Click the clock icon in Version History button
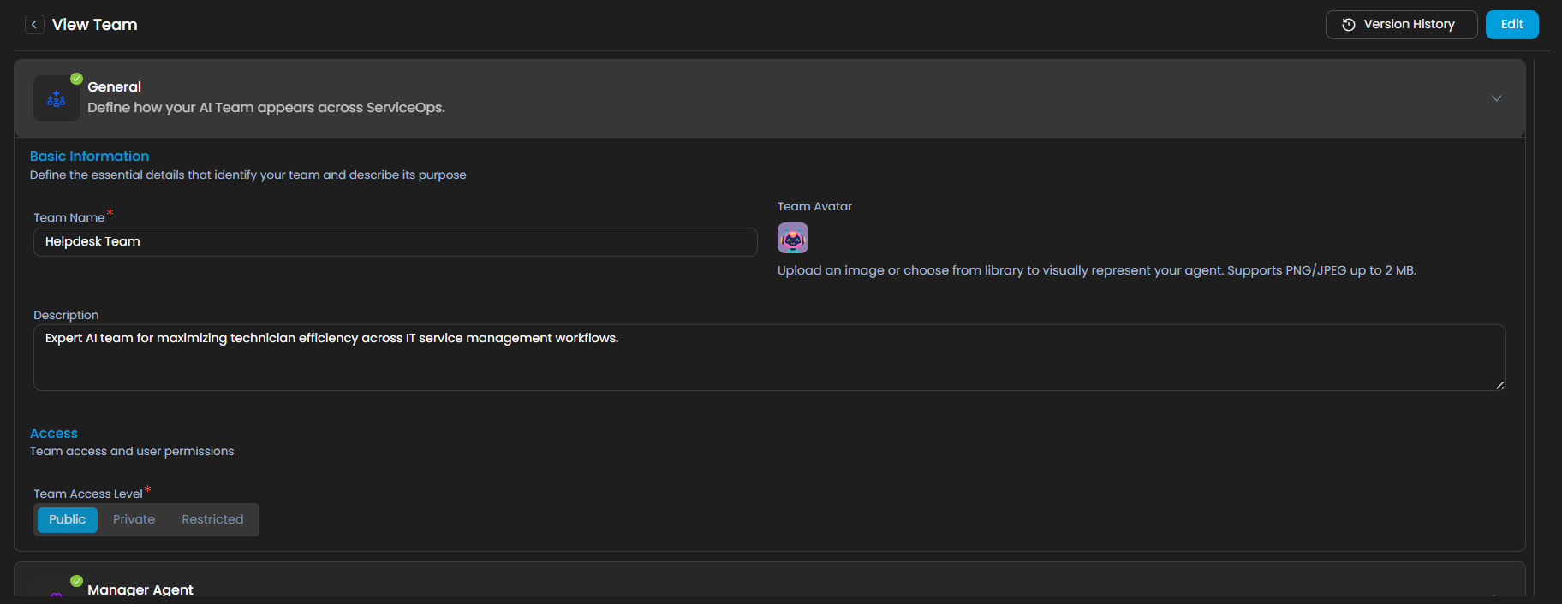1562x604 pixels. (x=1348, y=25)
